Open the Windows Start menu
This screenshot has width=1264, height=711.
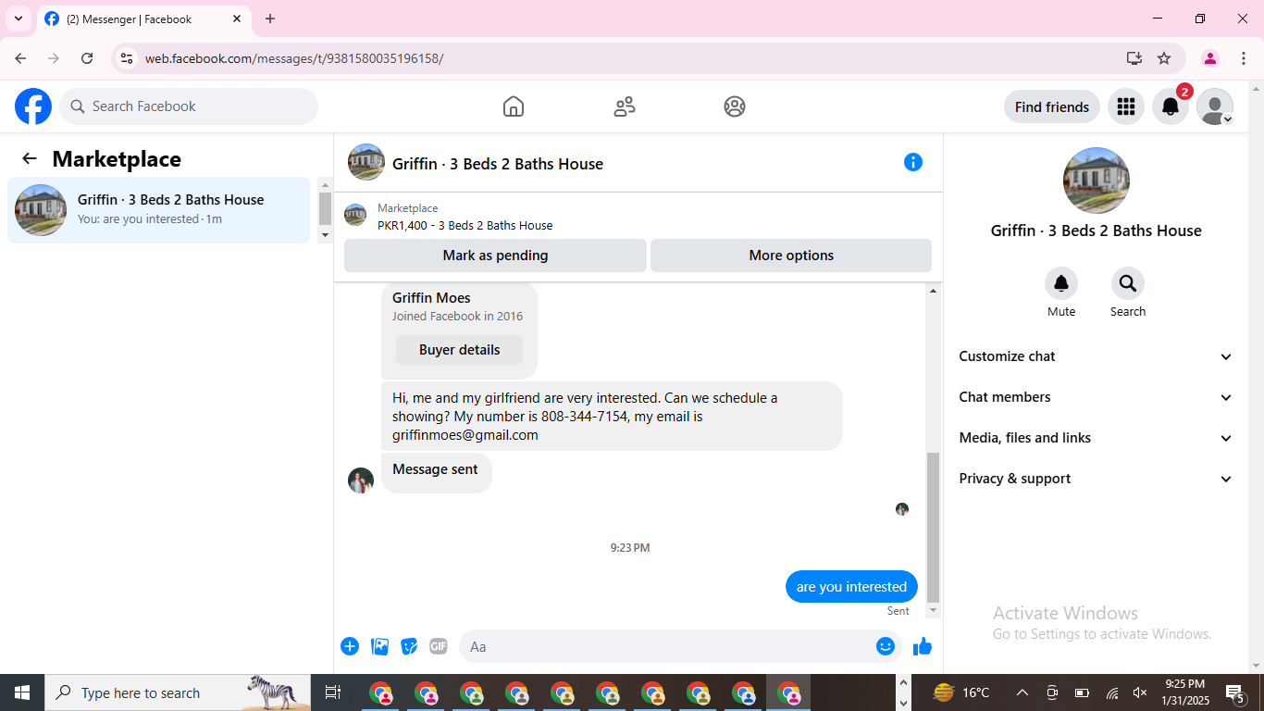[22, 692]
